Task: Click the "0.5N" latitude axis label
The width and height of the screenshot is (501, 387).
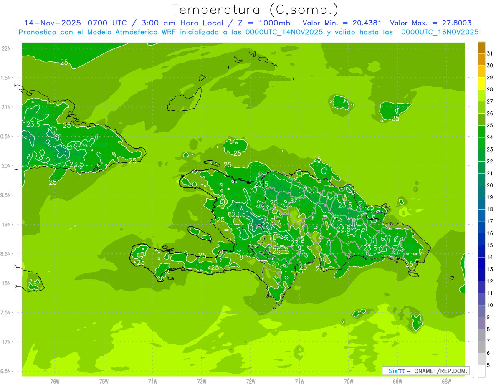Action: 7,137
